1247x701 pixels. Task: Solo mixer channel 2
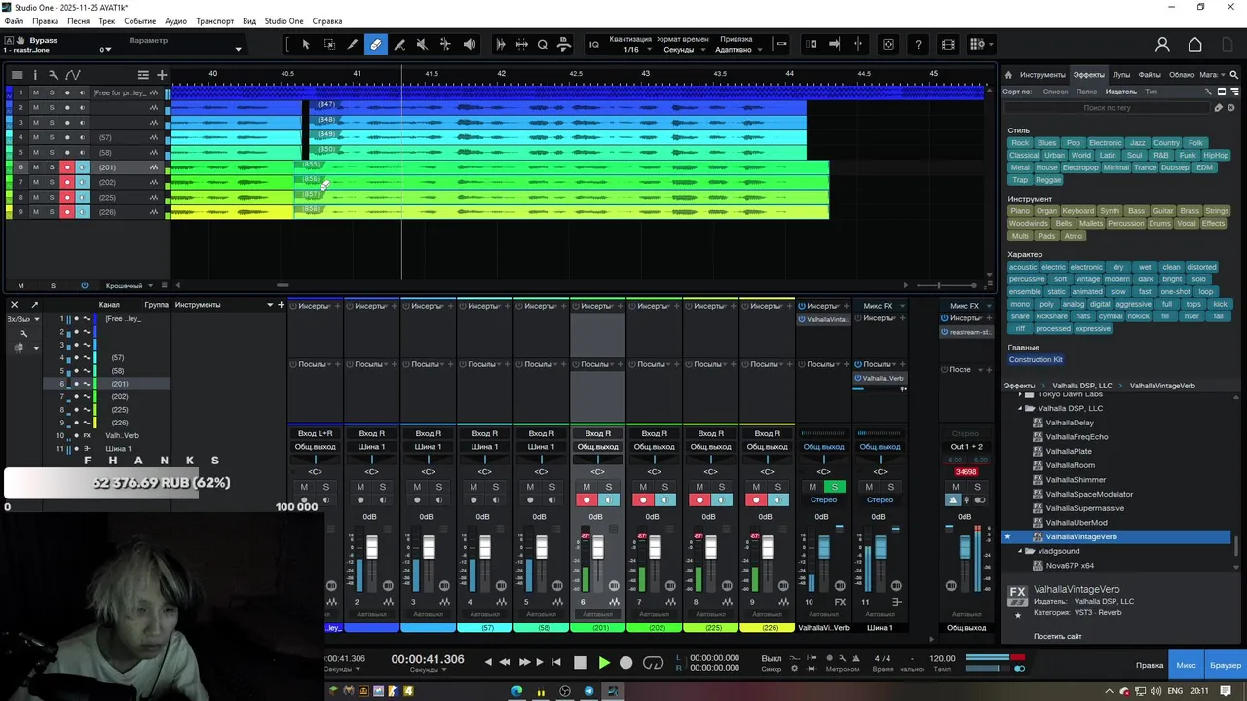(x=383, y=487)
